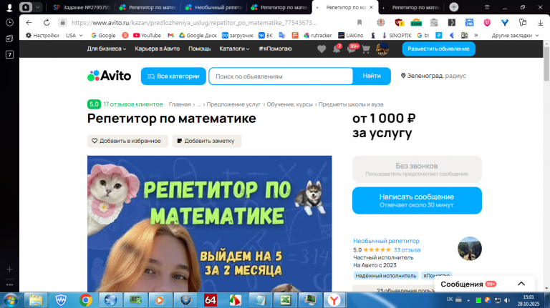Open the downloads arrow icon
The image size is (550, 308).
click(x=540, y=23)
